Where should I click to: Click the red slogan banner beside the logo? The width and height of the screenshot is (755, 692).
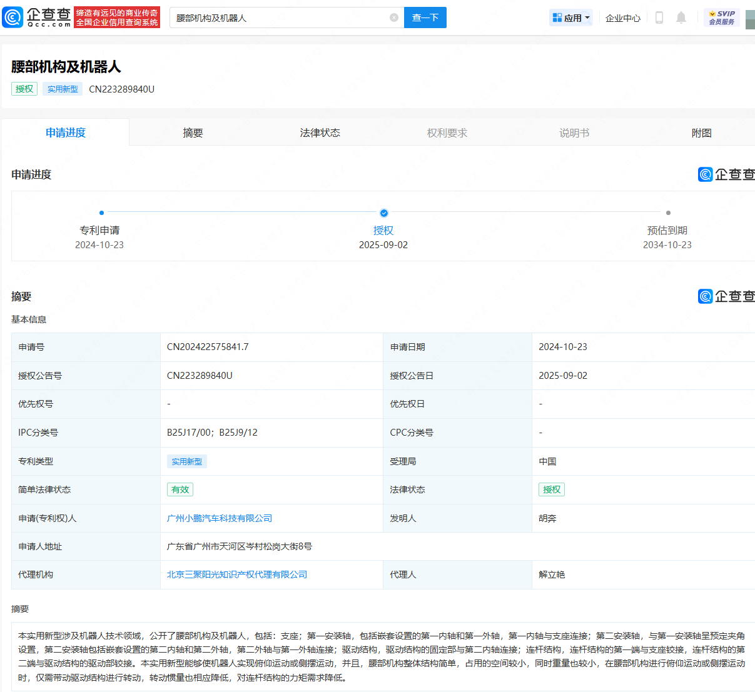[117, 18]
